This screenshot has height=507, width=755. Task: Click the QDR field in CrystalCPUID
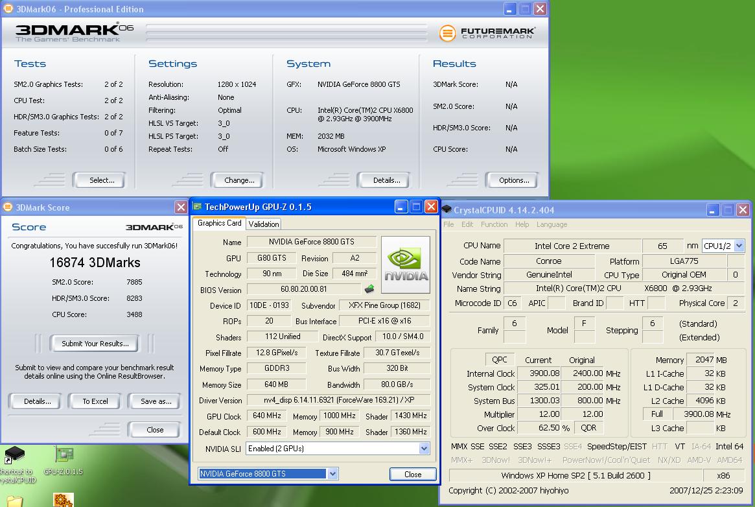(588, 427)
